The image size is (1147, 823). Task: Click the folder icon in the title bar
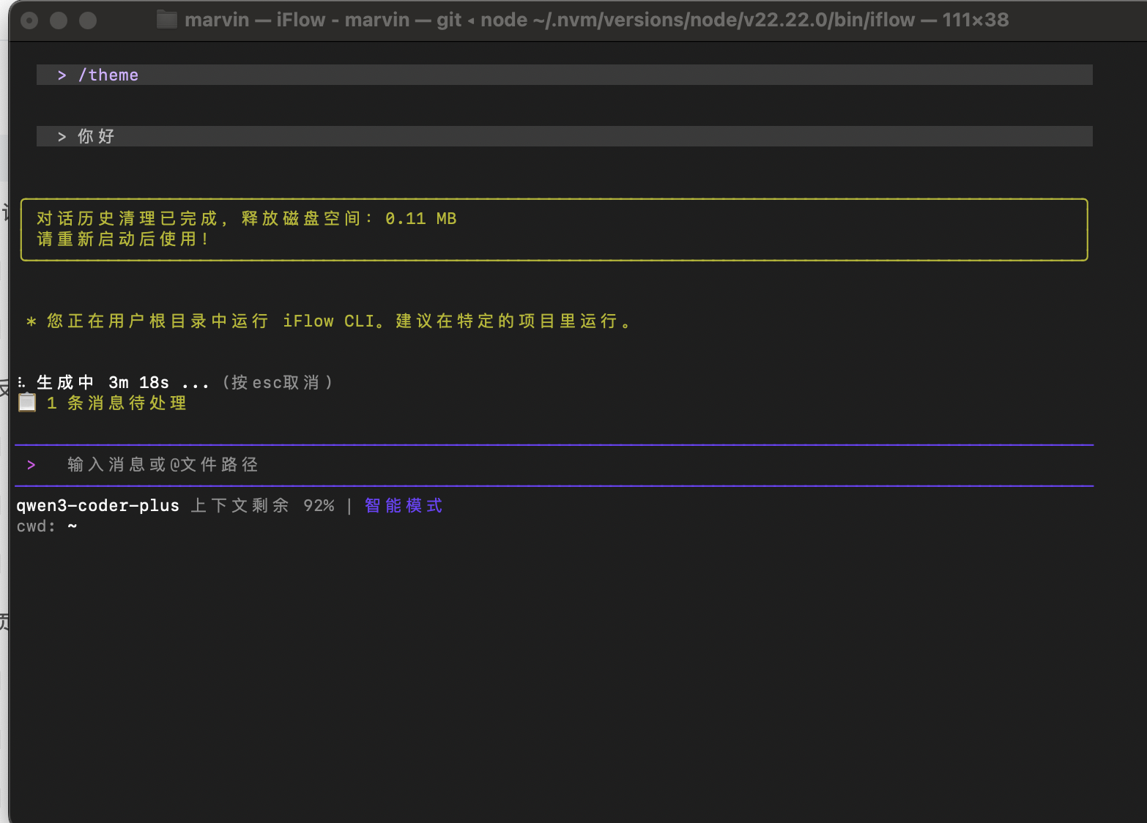(x=167, y=20)
